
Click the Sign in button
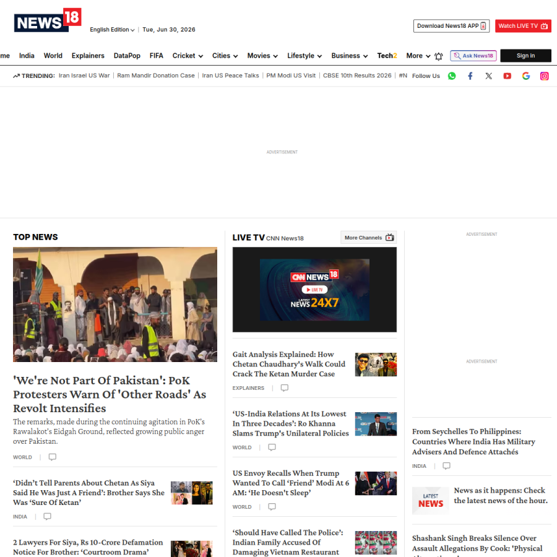coord(525,56)
